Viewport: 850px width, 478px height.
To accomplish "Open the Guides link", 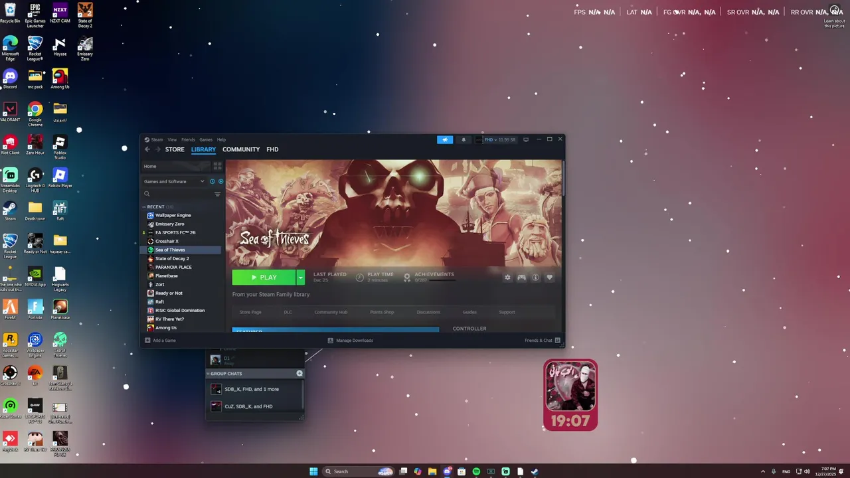I will (469, 312).
